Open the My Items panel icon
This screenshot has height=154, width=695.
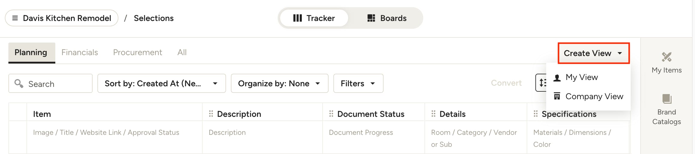coord(666,57)
